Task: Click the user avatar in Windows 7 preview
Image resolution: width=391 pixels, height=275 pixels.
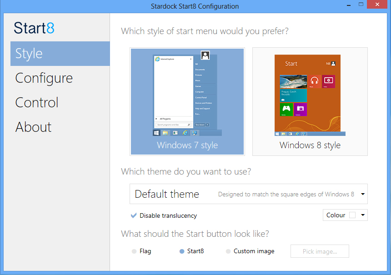Action: tap(205, 55)
